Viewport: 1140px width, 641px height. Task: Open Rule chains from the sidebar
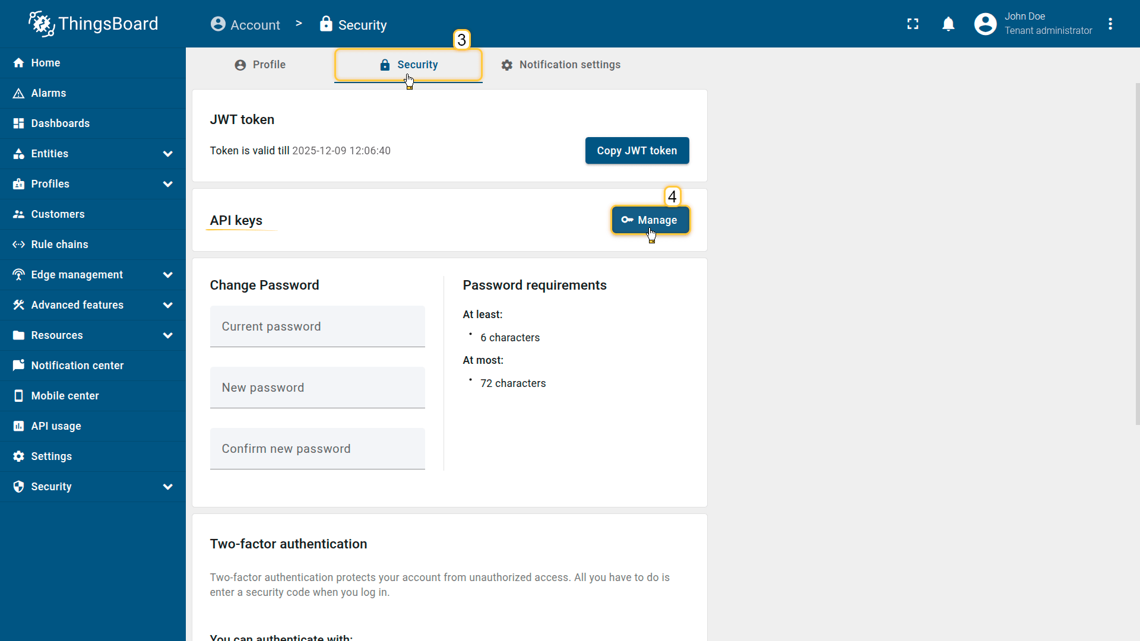59,245
